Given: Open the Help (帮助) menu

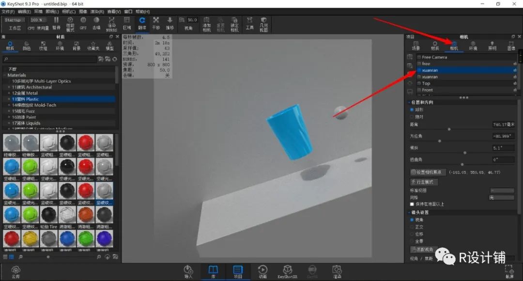Looking at the screenshot, I should [142, 11].
